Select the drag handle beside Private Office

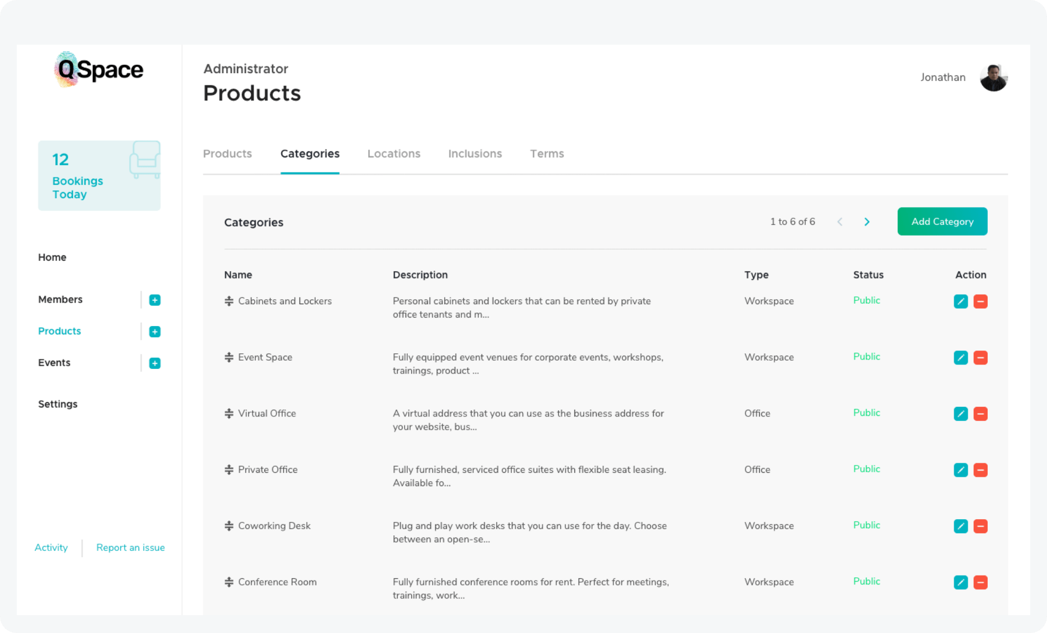pos(228,469)
